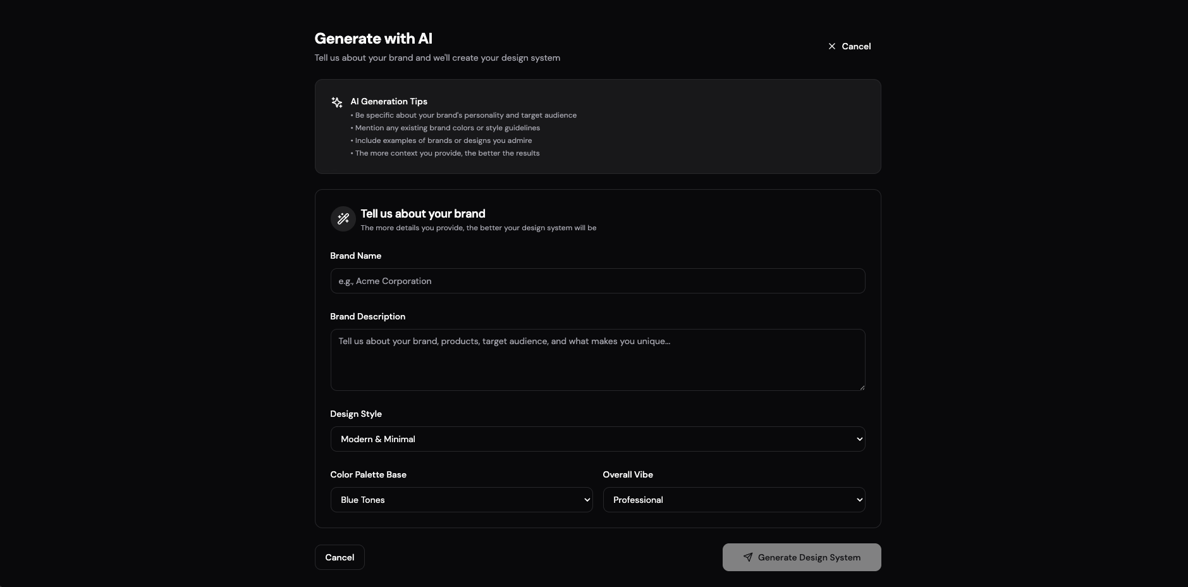Open the Overall Vibe dropdown
1188x587 pixels.
(732, 500)
